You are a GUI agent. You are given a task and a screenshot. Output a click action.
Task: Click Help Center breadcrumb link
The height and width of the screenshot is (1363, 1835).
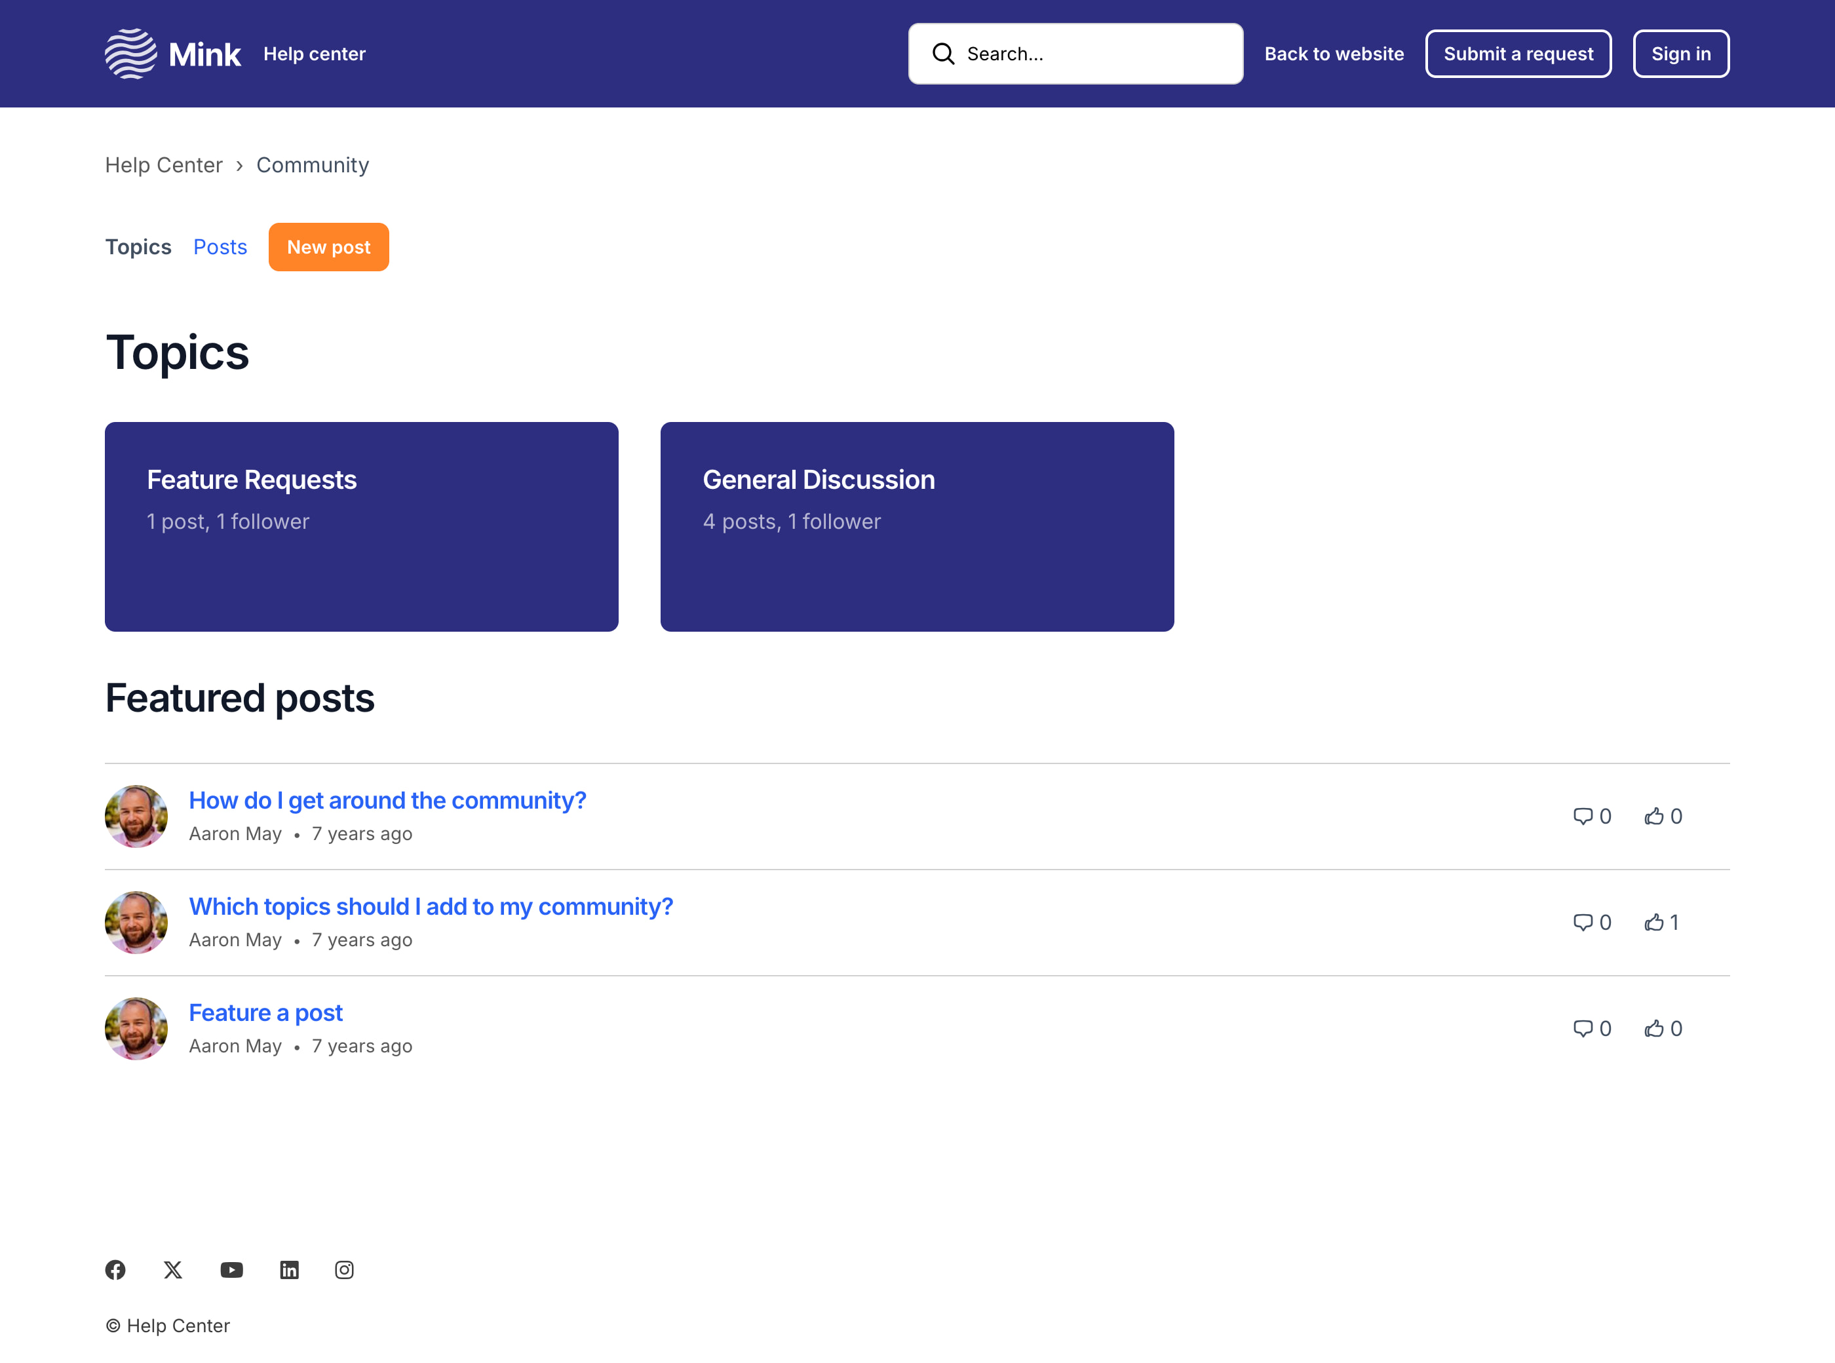[x=163, y=165]
